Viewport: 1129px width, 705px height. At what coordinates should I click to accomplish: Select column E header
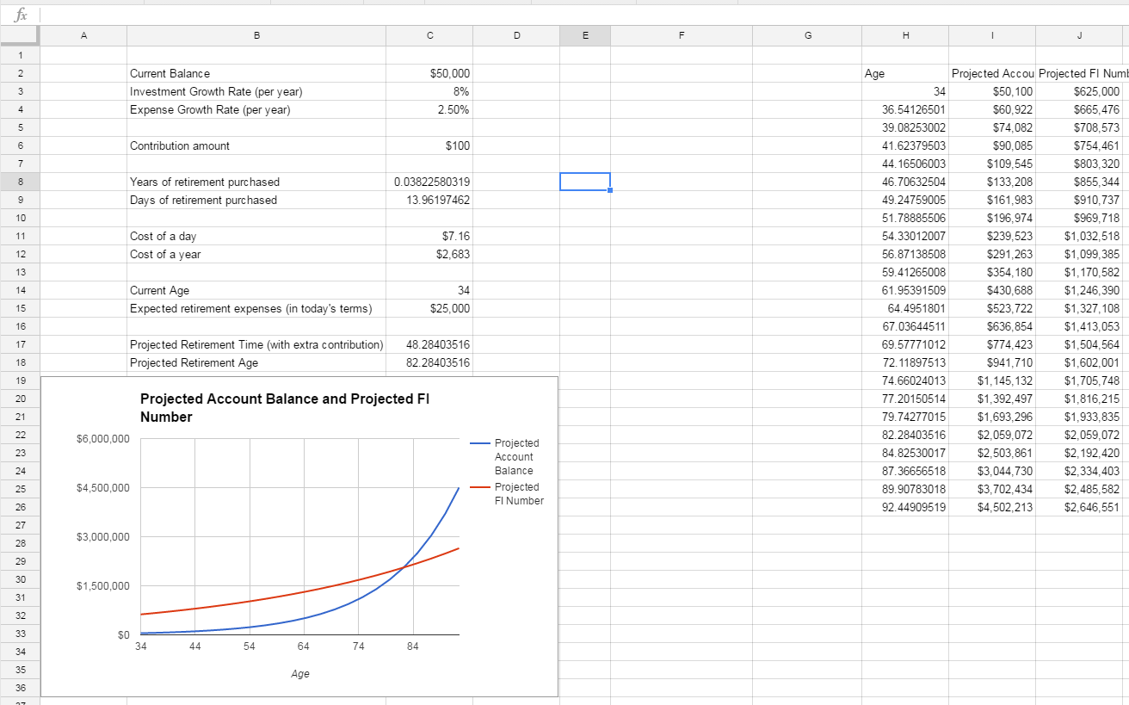(x=585, y=35)
